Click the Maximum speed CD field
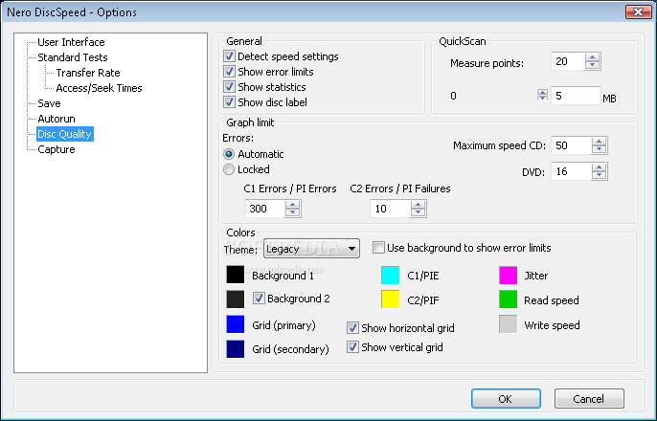The height and width of the screenshot is (421, 657). pos(572,145)
